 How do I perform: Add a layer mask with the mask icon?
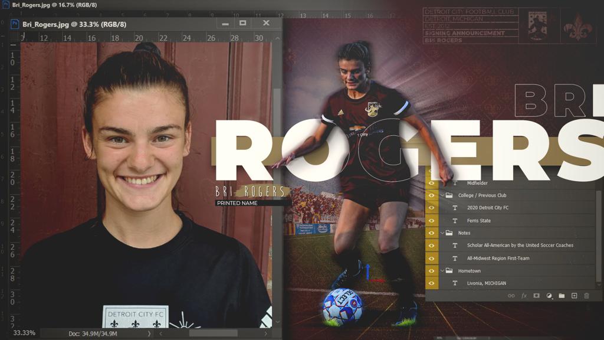(536, 296)
